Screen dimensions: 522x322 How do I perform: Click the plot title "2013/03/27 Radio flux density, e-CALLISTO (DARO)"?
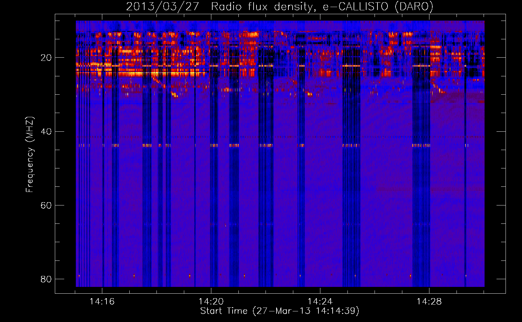(280, 6)
